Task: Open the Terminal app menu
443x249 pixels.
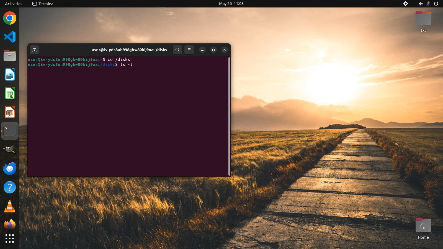Action: coord(43,4)
